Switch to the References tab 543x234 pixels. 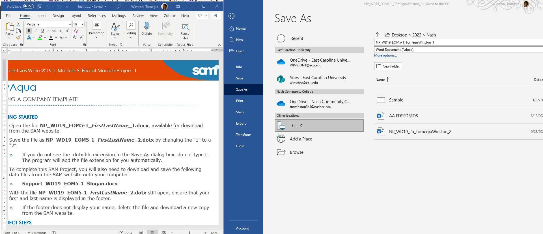(96, 16)
